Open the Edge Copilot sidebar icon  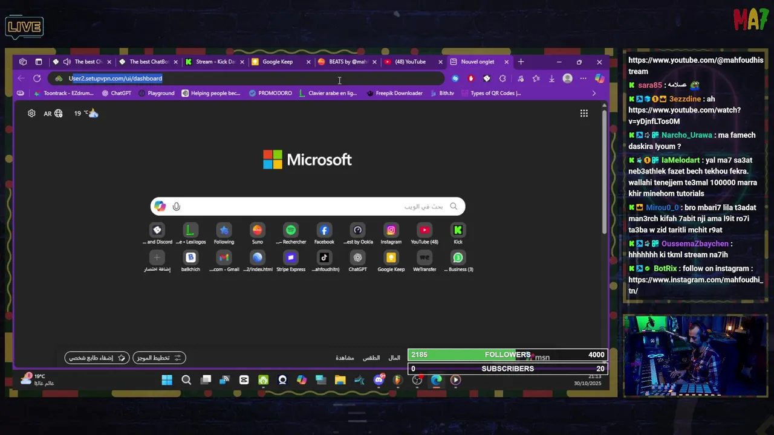coord(599,79)
